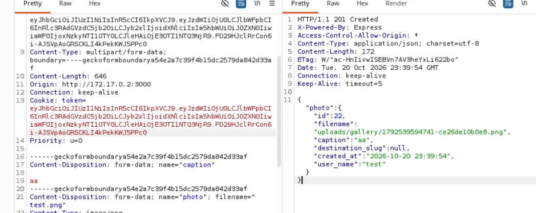Toggle line wrap icon in response pane
The image size is (536, 213).
click(508, 4)
